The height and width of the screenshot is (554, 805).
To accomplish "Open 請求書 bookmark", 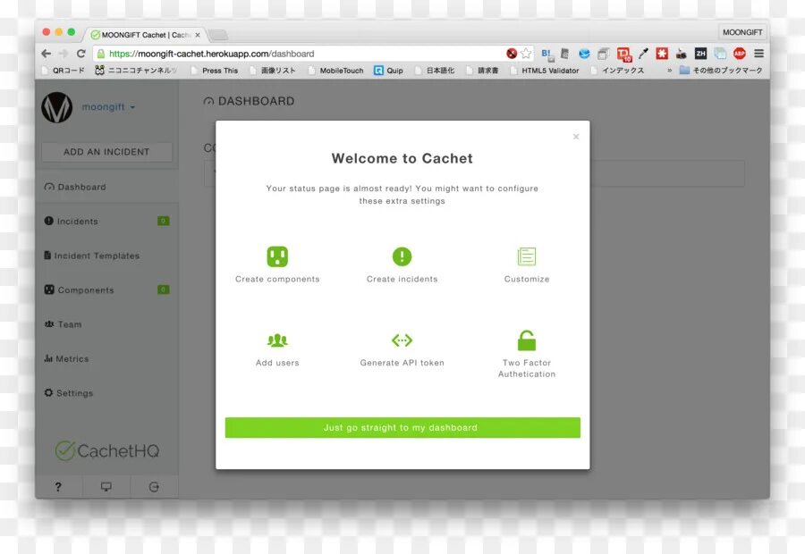I will (x=483, y=71).
